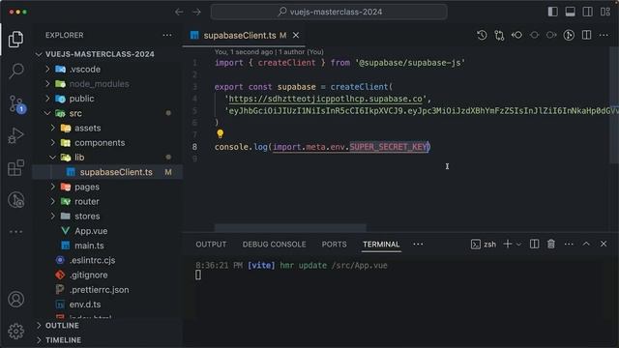The image size is (619, 348).
Task: Click SUPER_SECRET_KEY in the console.log line
Action: click(x=389, y=147)
